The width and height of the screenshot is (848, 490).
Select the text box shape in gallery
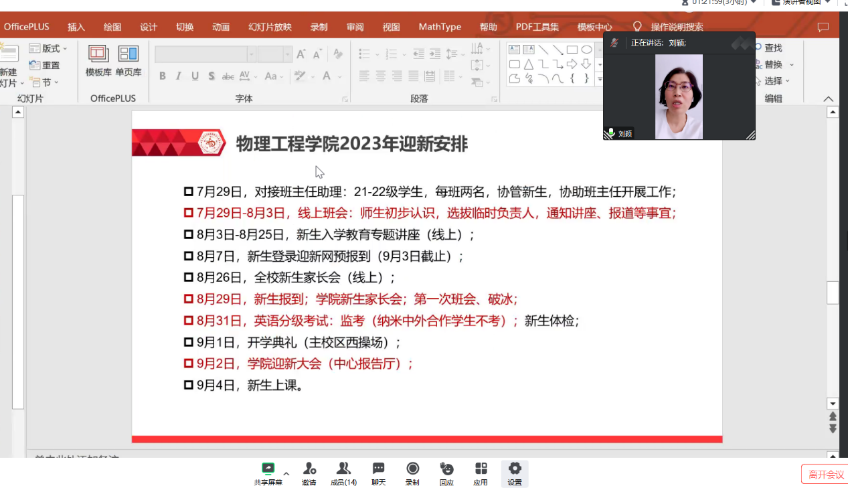coord(514,50)
